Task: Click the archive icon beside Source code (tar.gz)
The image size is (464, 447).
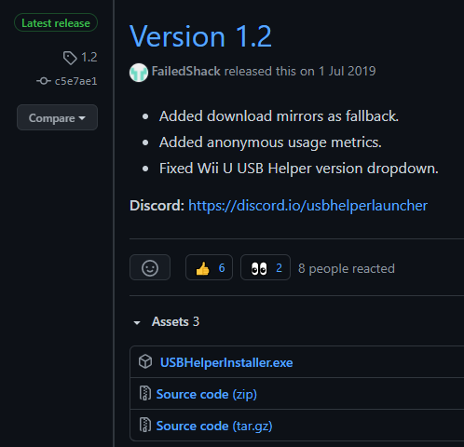Action: pyautogui.click(x=144, y=425)
